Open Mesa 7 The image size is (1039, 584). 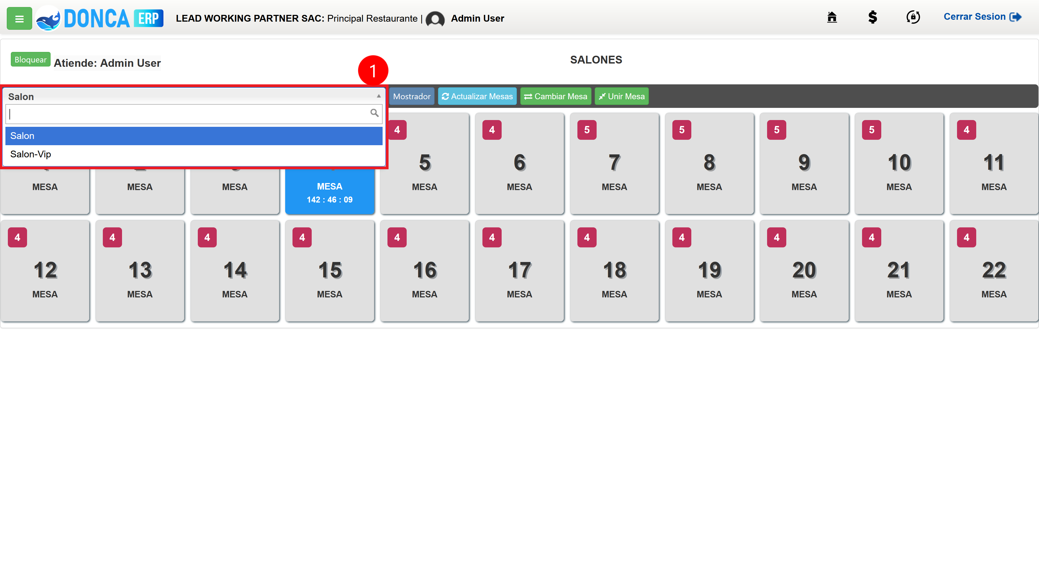pyautogui.click(x=614, y=163)
